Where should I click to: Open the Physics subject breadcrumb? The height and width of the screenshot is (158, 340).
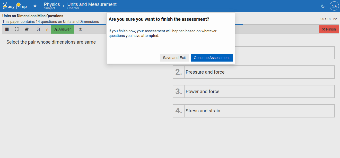tap(52, 4)
